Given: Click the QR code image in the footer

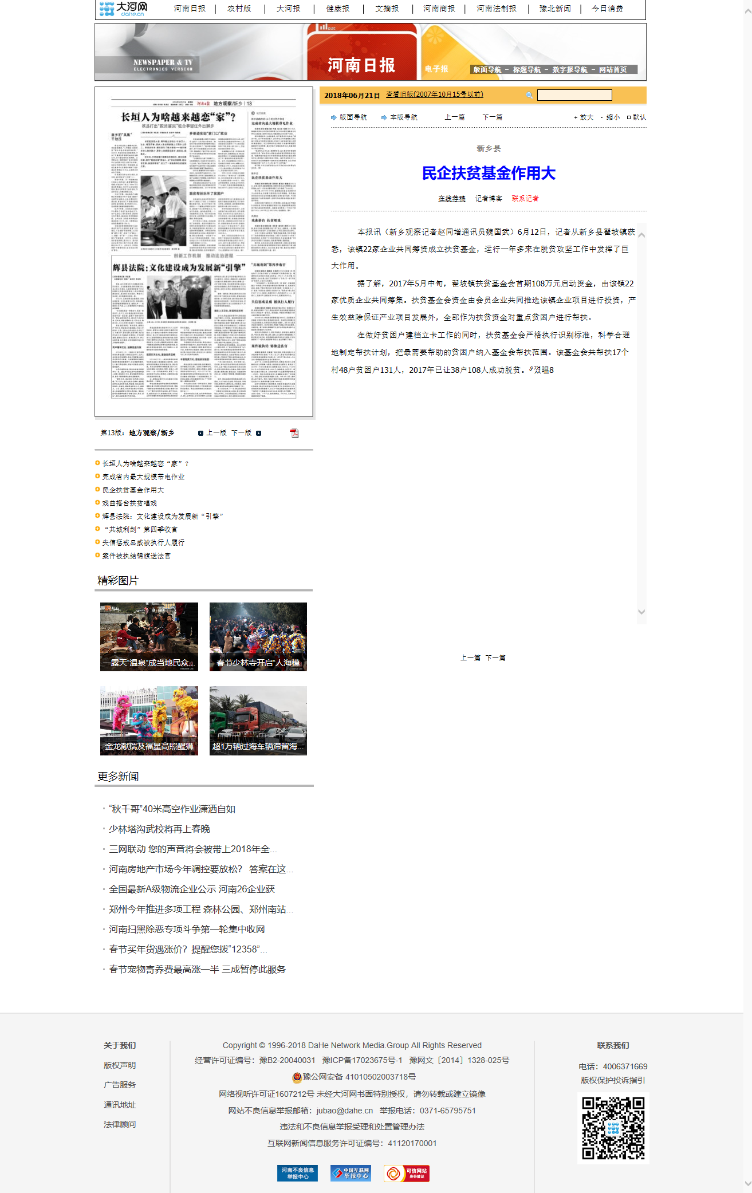Looking at the screenshot, I should pos(613,1128).
